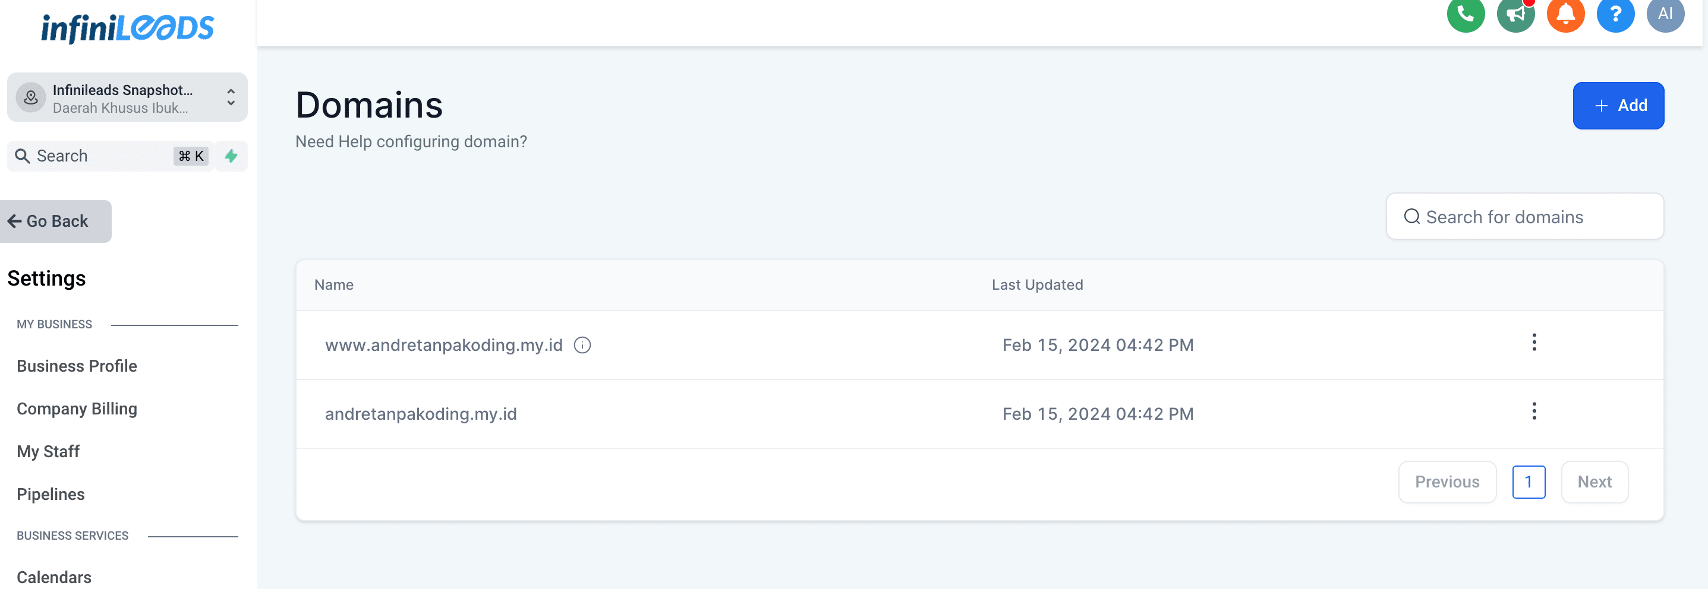Open the AI profile avatar in header

(1666, 15)
